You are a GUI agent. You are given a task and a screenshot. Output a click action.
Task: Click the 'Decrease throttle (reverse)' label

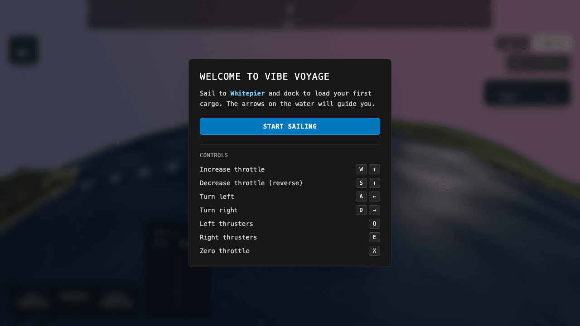click(251, 183)
